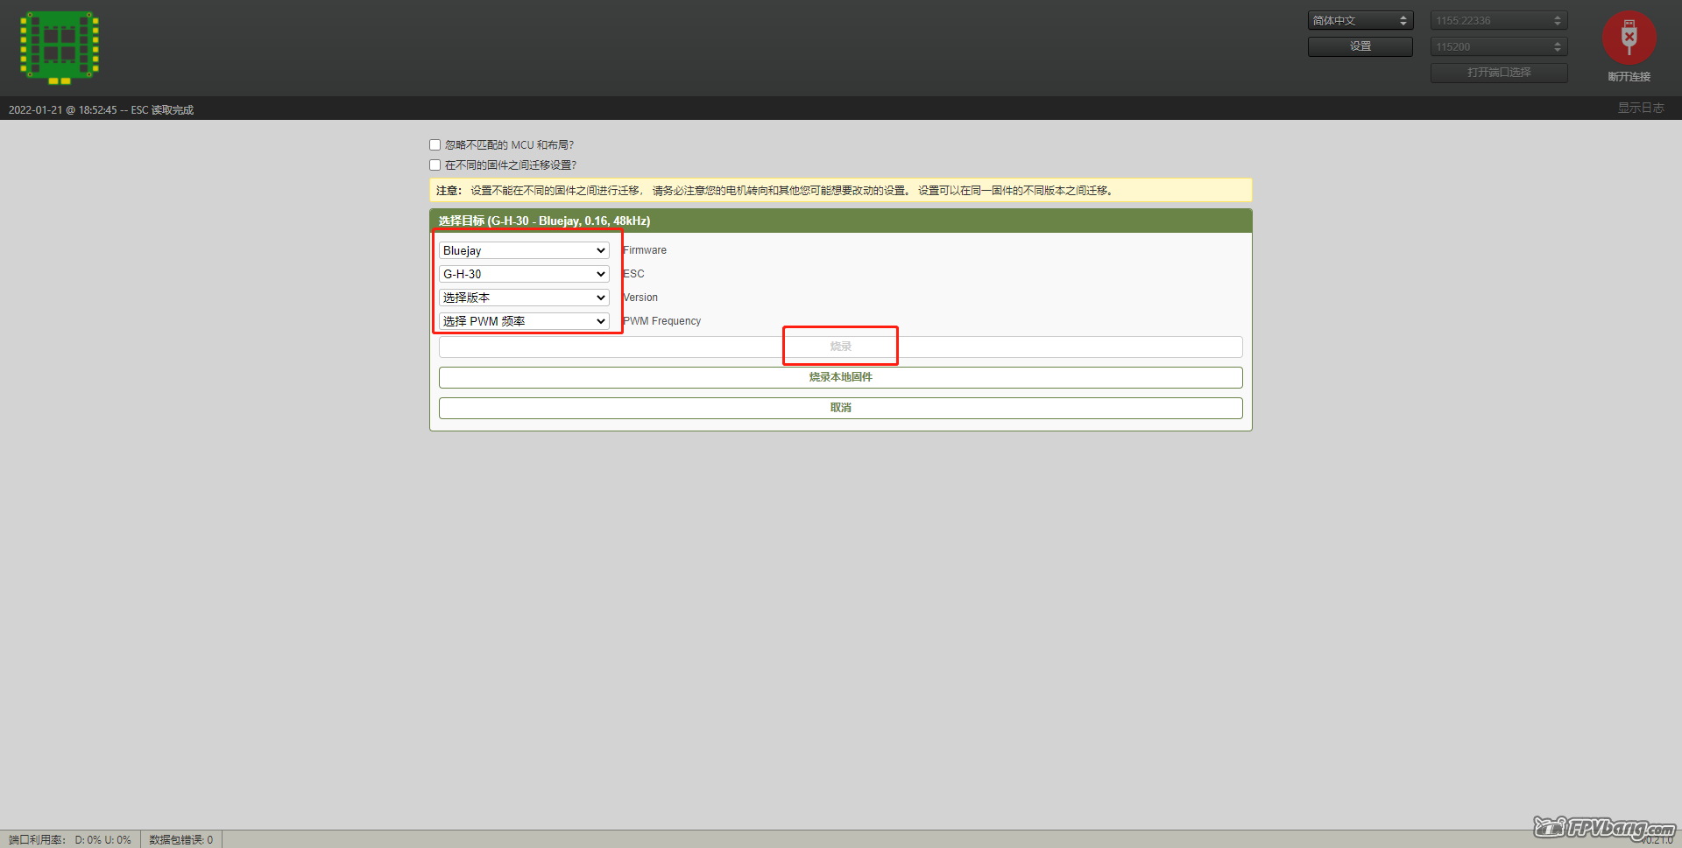Click the Version label

pyautogui.click(x=640, y=298)
